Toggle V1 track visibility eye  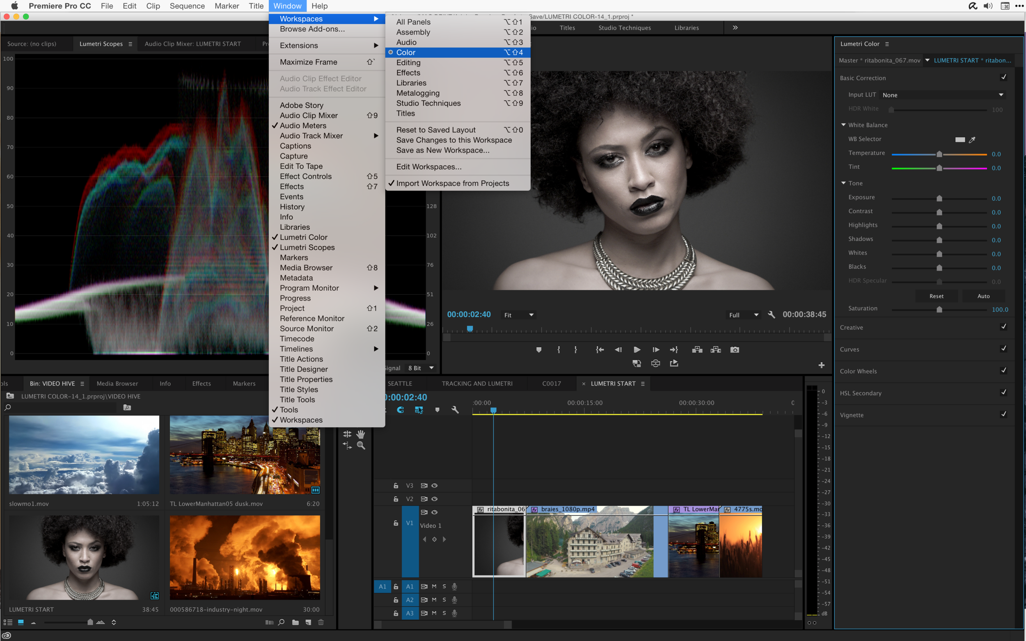434,512
